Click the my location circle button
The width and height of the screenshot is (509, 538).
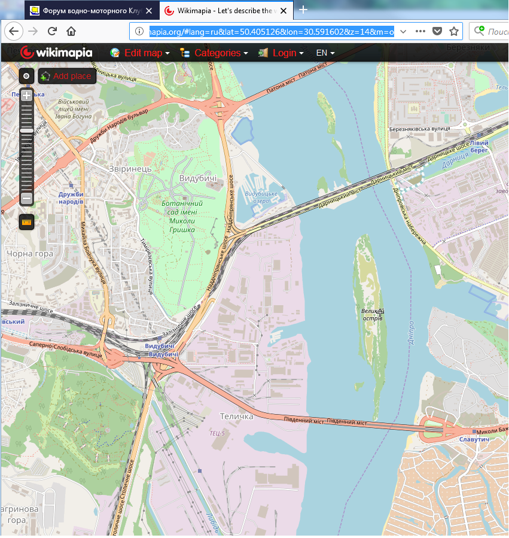click(26, 76)
